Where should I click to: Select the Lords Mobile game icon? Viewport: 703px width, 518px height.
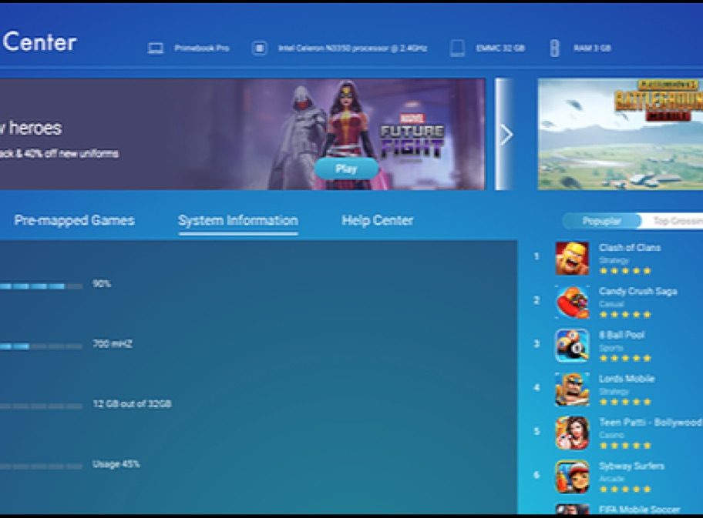572,389
